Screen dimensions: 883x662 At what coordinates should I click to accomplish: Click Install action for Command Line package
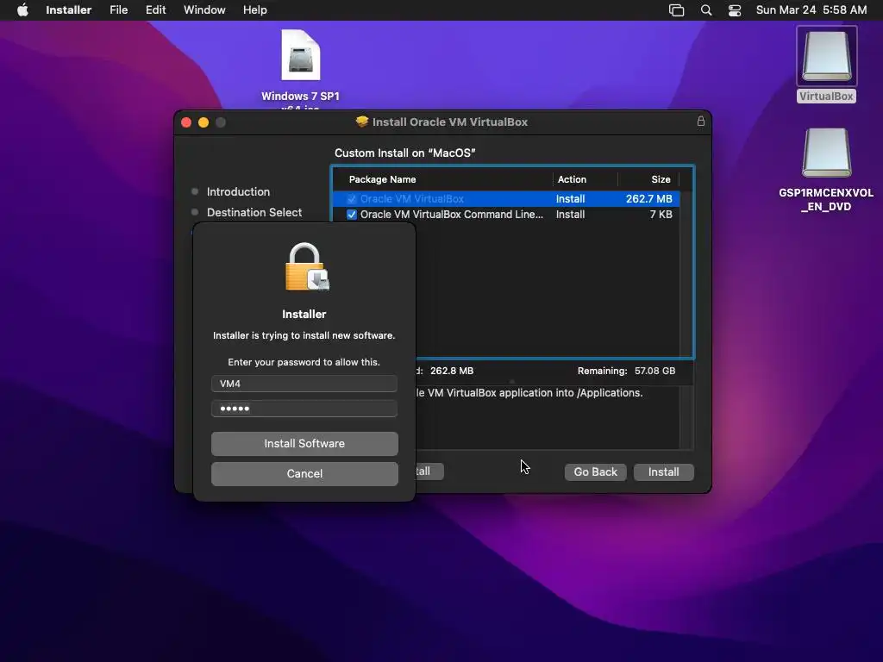point(571,215)
